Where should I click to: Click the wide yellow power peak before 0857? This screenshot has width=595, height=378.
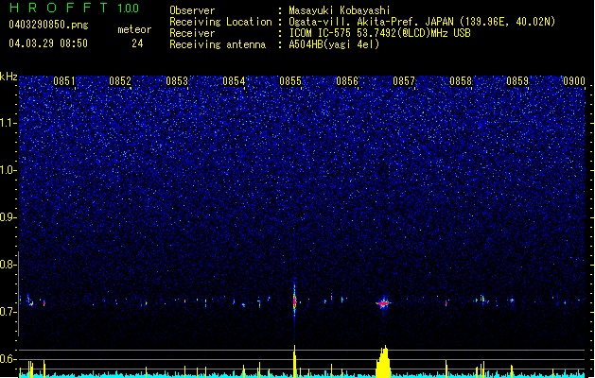click(383, 362)
